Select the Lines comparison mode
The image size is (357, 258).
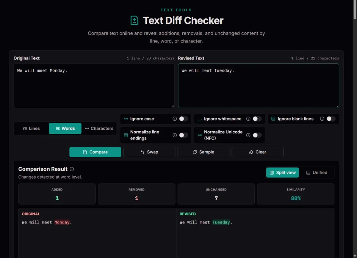(x=31, y=128)
